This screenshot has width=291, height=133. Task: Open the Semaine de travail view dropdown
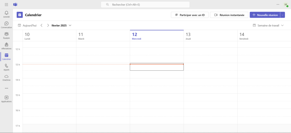pos(268,25)
